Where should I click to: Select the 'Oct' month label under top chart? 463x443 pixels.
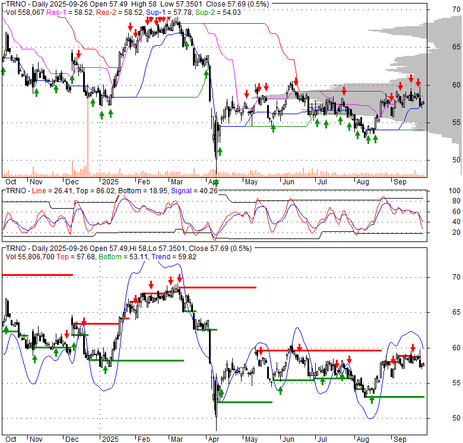(x=11, y=182)
